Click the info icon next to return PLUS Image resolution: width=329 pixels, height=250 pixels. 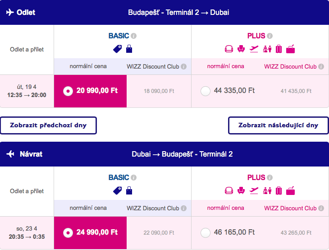pyautogui.click(x=270, y=177)
